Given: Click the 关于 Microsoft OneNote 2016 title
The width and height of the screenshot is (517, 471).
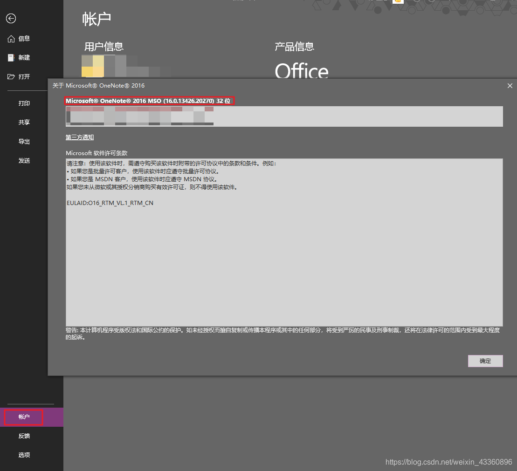Looking at the screenshot, I should tap(98, 86).
